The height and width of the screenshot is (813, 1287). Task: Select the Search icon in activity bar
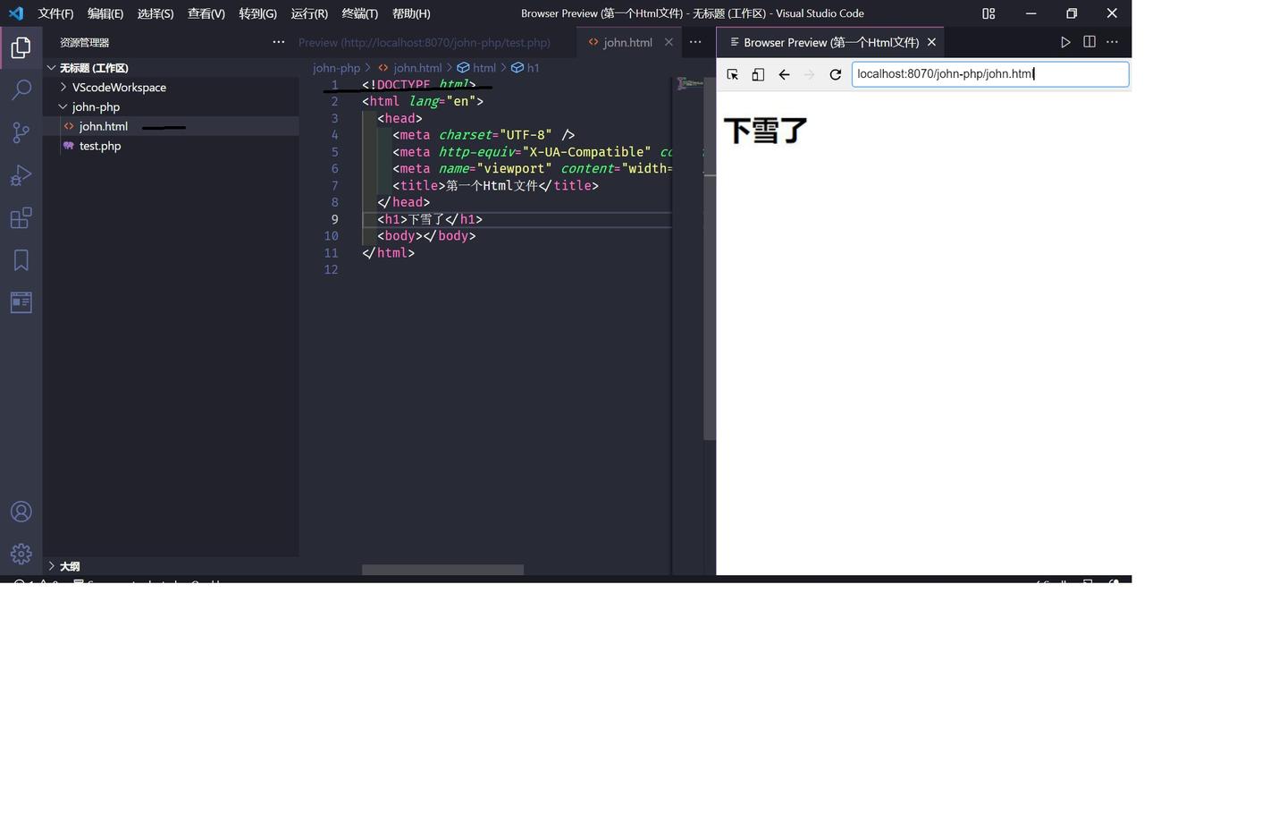coord(21,89)
